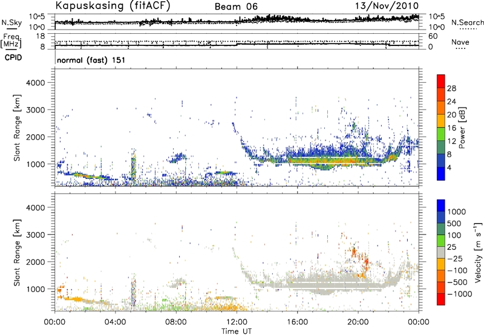
Task: Click the '-25' tick on Velocity colorbar
Action: (456, 258)
